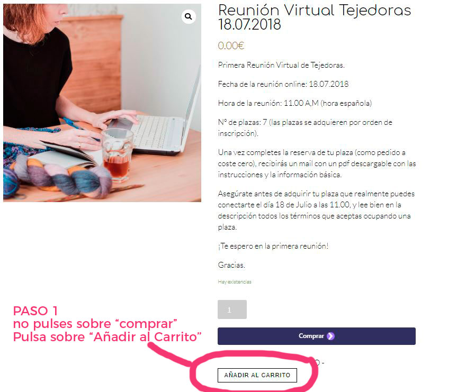The image size is (457, 392).
Task: Click the arrow icon inside Comprar button
Action: tap(330, 336)
